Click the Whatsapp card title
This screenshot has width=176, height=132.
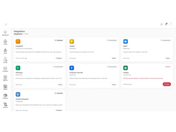click(x=19, y=73)
